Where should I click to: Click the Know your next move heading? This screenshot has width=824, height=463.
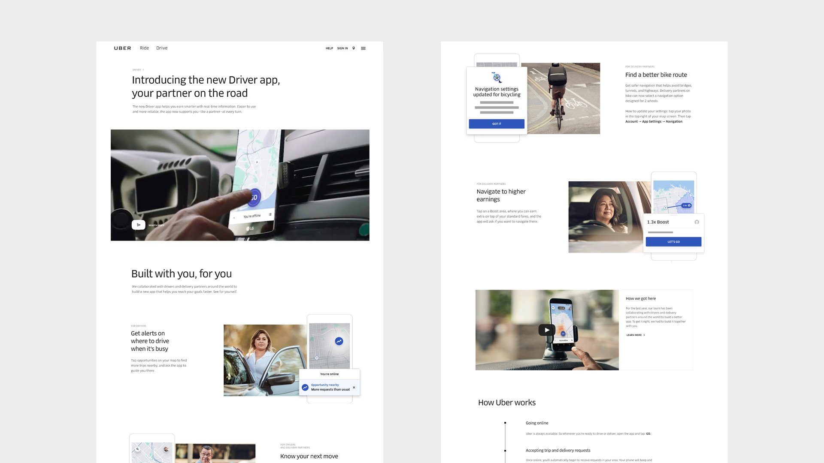click(x=309, y=456)
